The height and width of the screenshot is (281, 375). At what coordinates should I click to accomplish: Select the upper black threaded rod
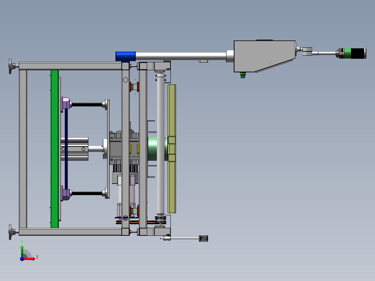[87, 105]
